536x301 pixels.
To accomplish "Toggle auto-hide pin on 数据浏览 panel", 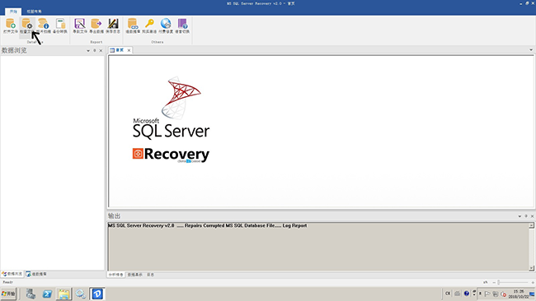I will click(95, 50).
